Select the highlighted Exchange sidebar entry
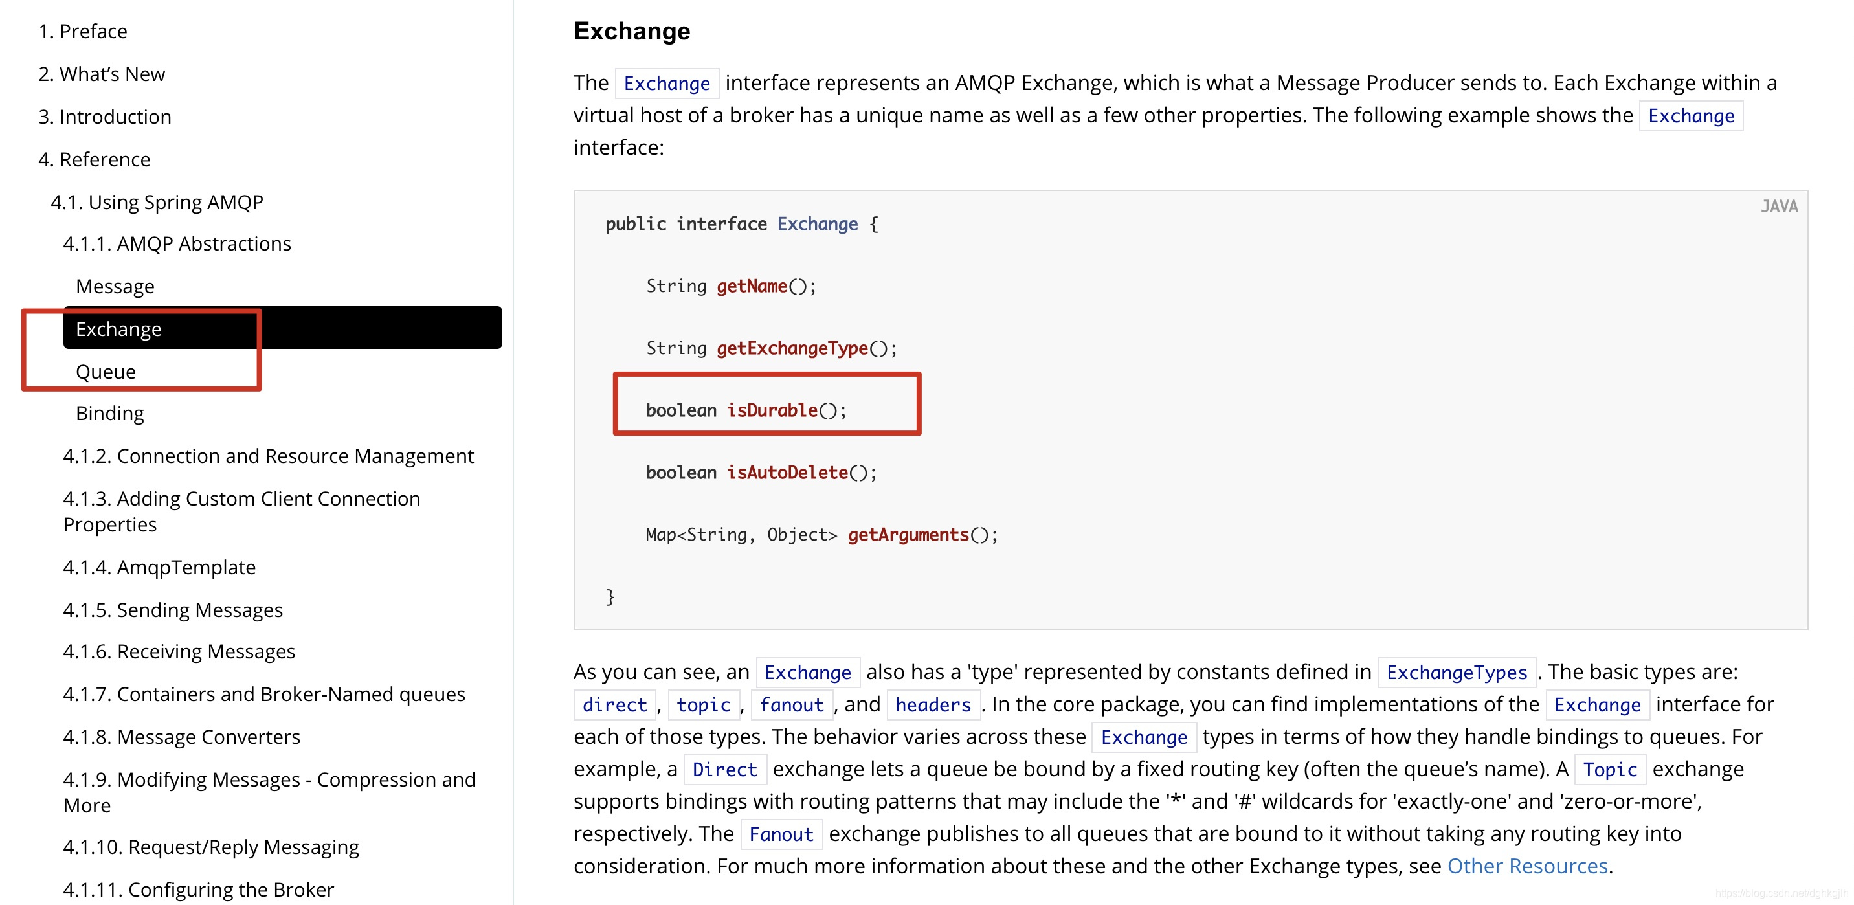This screenshot has height=905, width=1854. pyautogui.click(x=282, y=328)
